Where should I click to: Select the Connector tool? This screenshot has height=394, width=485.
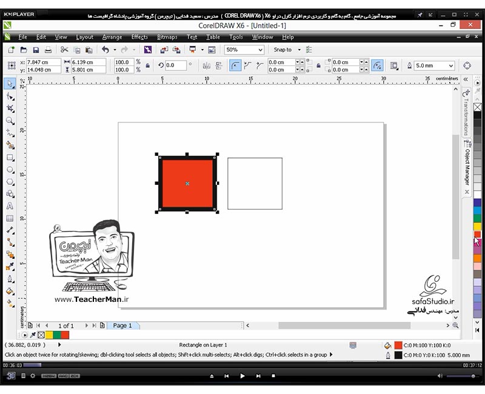coord(10,242)
